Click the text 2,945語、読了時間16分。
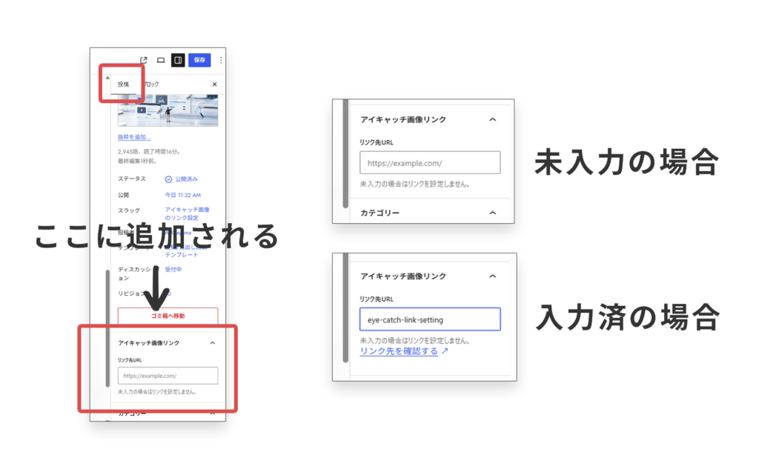The height and width of the screenshot is (469, 759). click(150, 151)
